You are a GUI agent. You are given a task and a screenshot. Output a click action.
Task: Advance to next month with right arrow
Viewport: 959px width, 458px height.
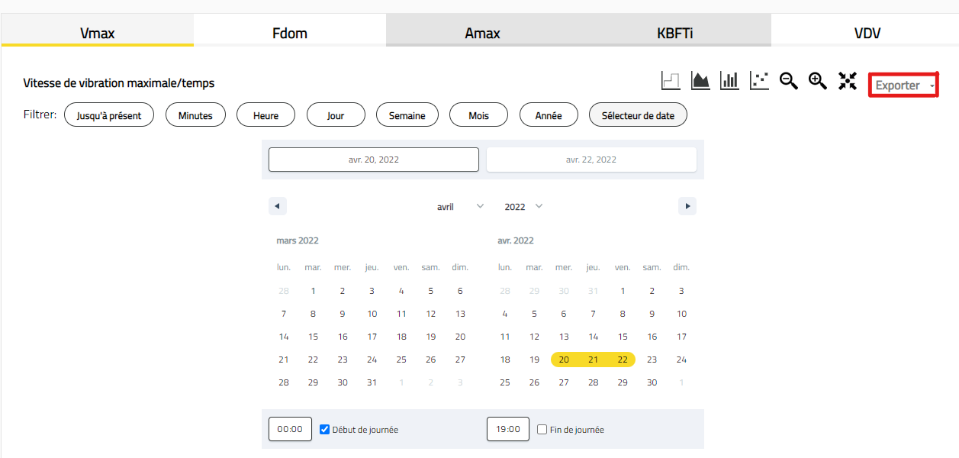point(687,206)
